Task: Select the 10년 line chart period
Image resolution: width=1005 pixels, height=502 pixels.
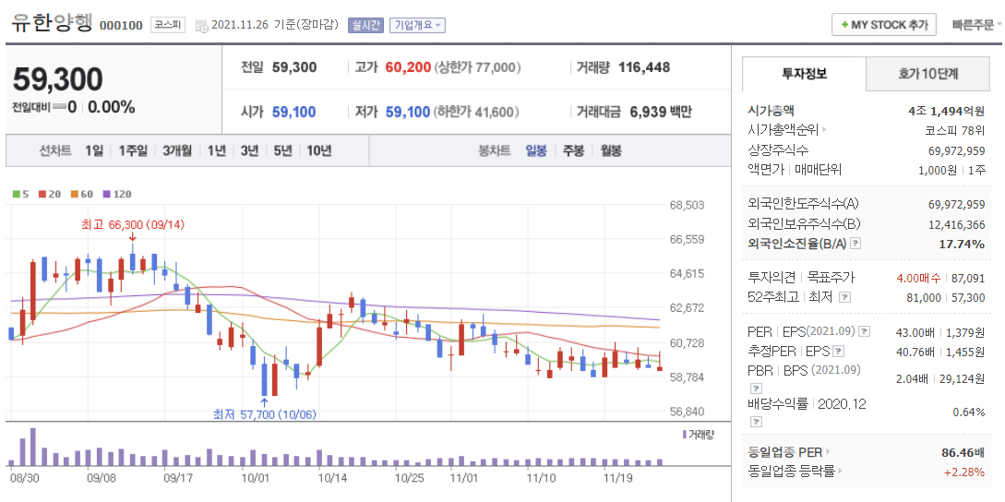Action: point(318,151)
